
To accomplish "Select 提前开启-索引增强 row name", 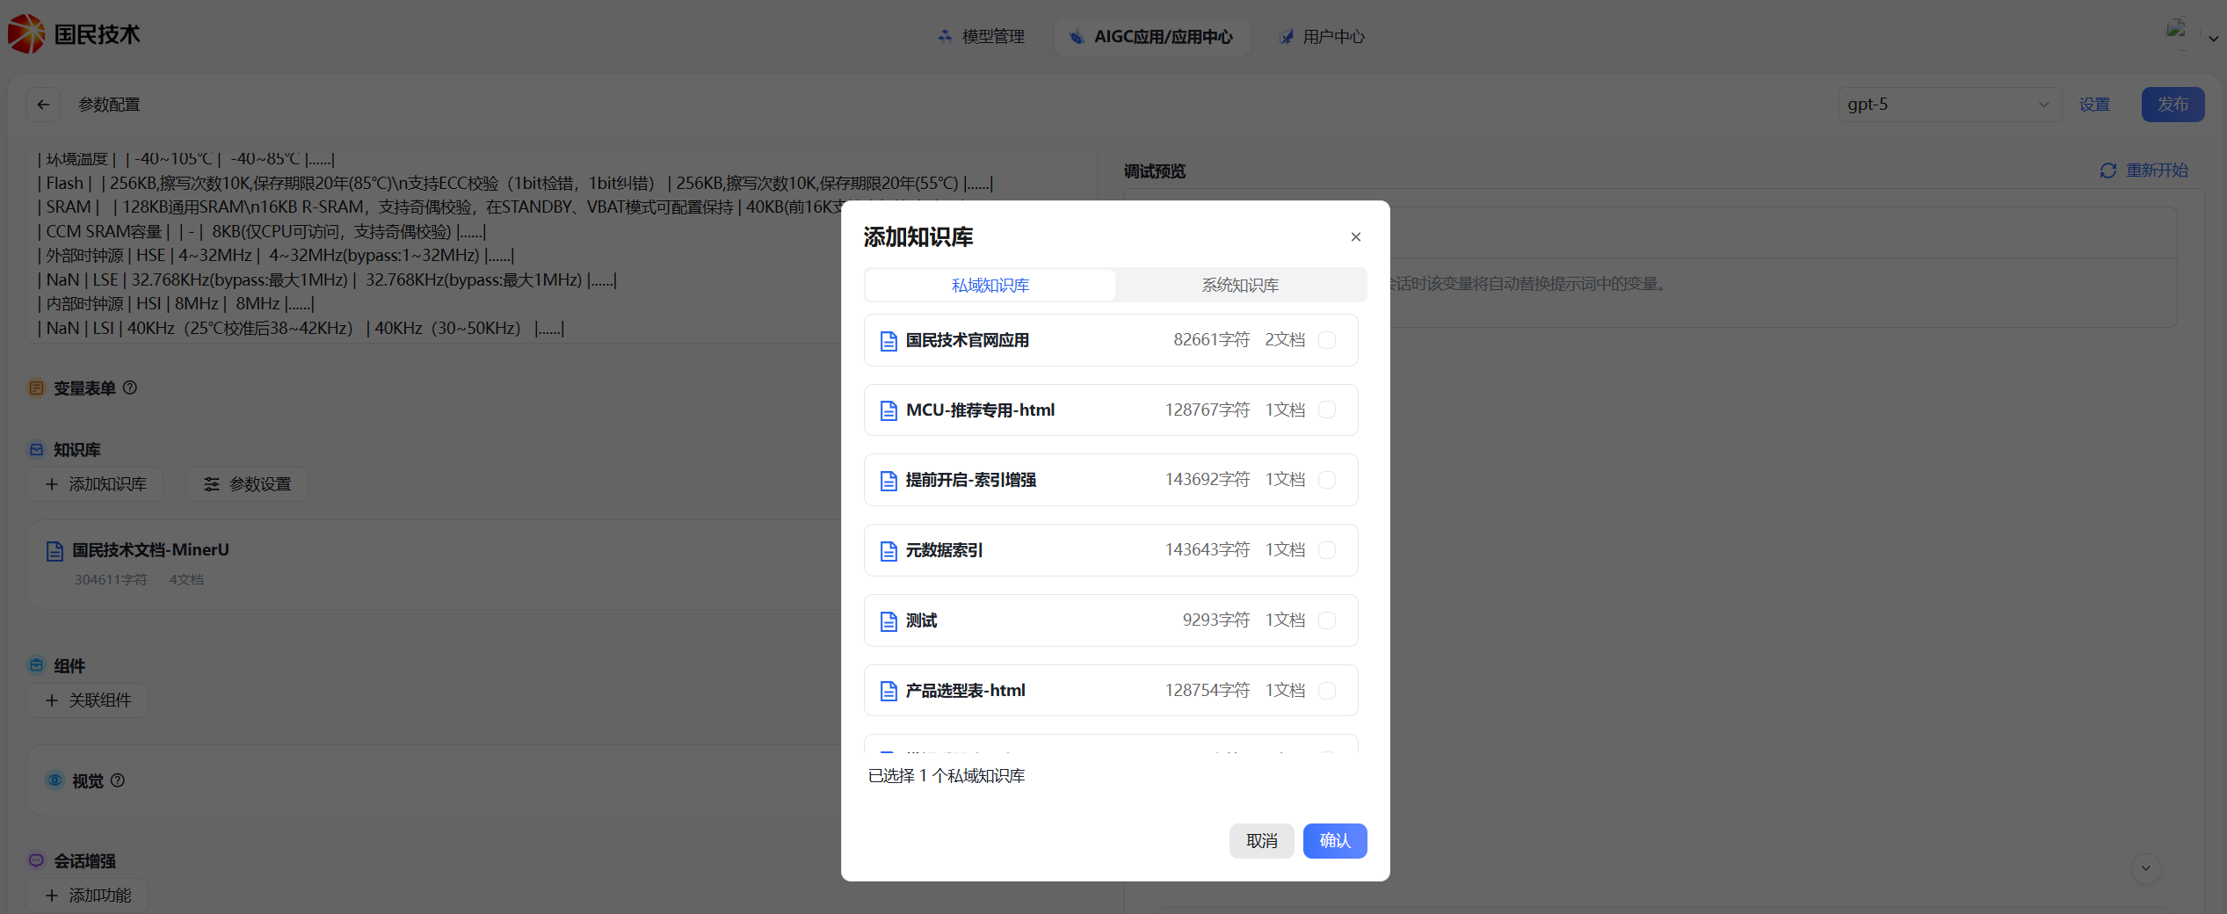I will 971,480.
